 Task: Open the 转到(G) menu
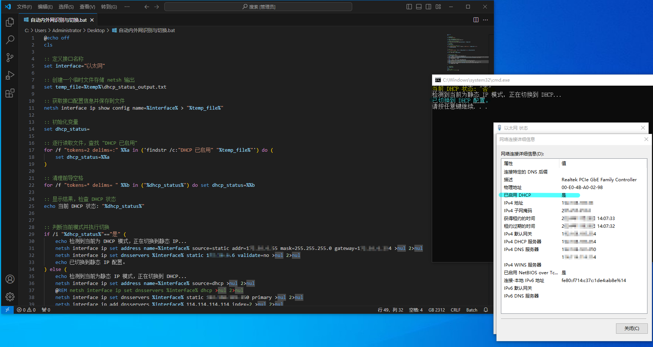(x=109, y=7)
